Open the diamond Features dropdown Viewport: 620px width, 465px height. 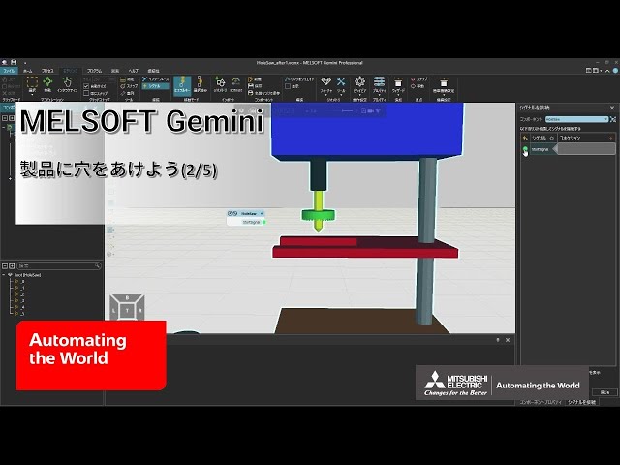325,85
